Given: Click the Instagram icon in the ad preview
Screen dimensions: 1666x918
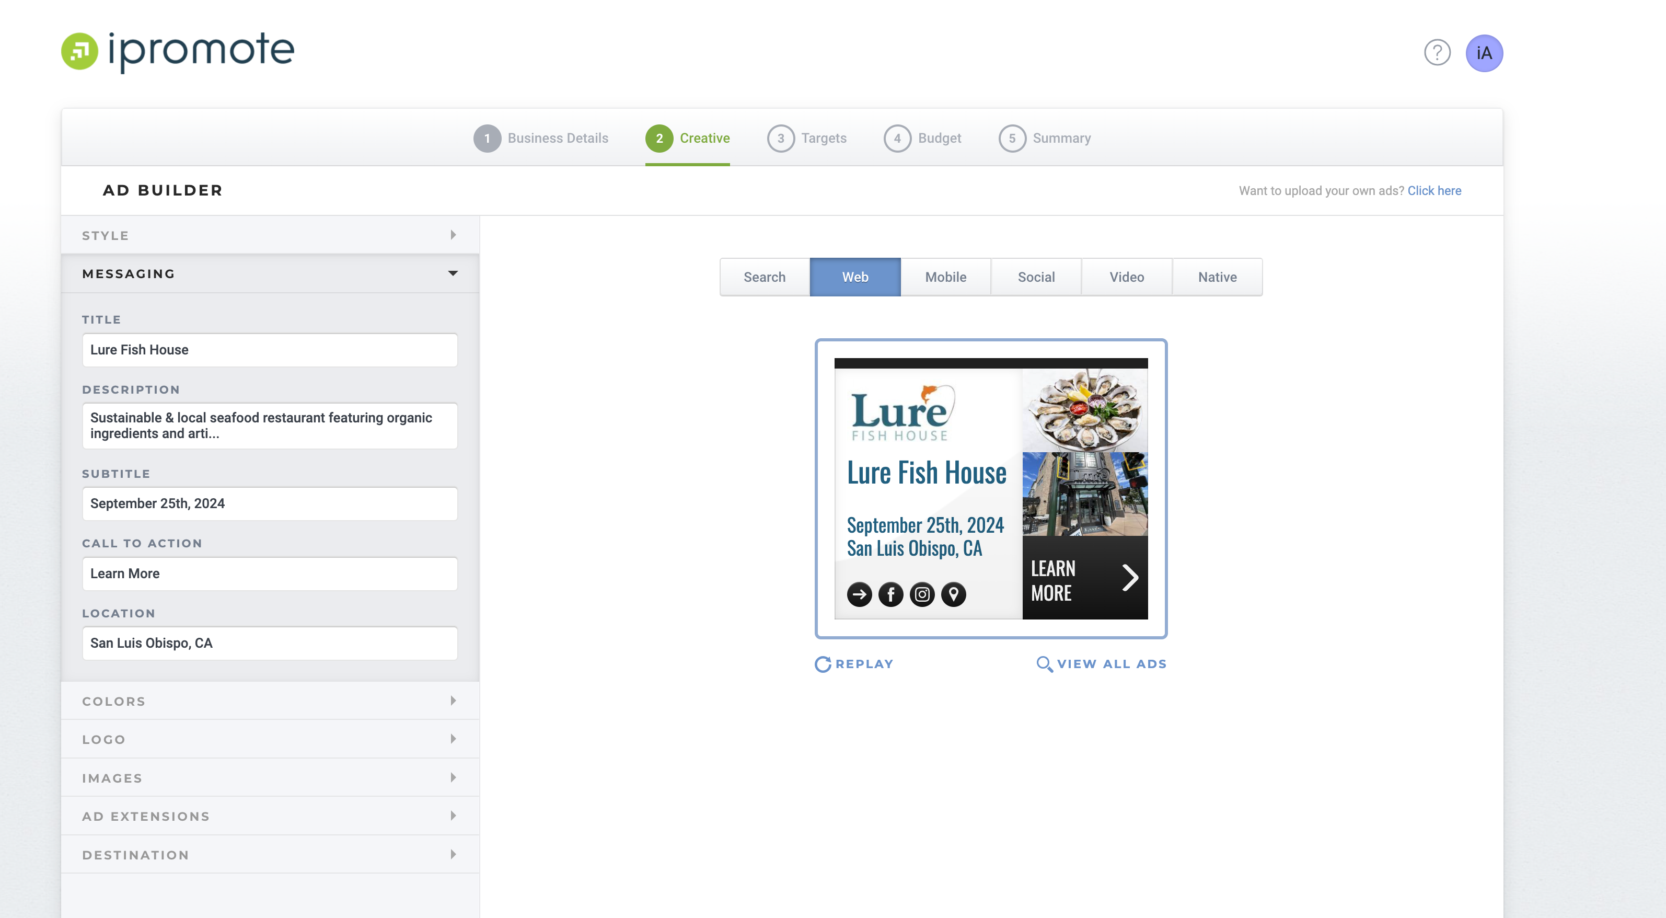Looking at the screenshot, I should pyautogui.click(x=922, y=594).
